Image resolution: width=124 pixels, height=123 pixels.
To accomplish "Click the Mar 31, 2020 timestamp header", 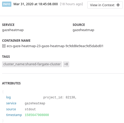I will (x=36, y=4).
